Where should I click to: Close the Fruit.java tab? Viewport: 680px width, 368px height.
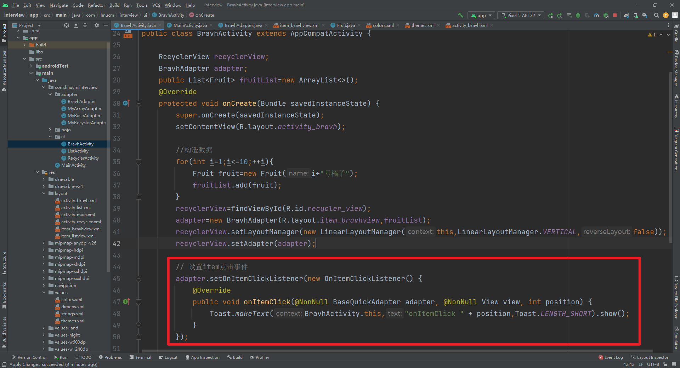pyautogui.click(x=359, y=25)
